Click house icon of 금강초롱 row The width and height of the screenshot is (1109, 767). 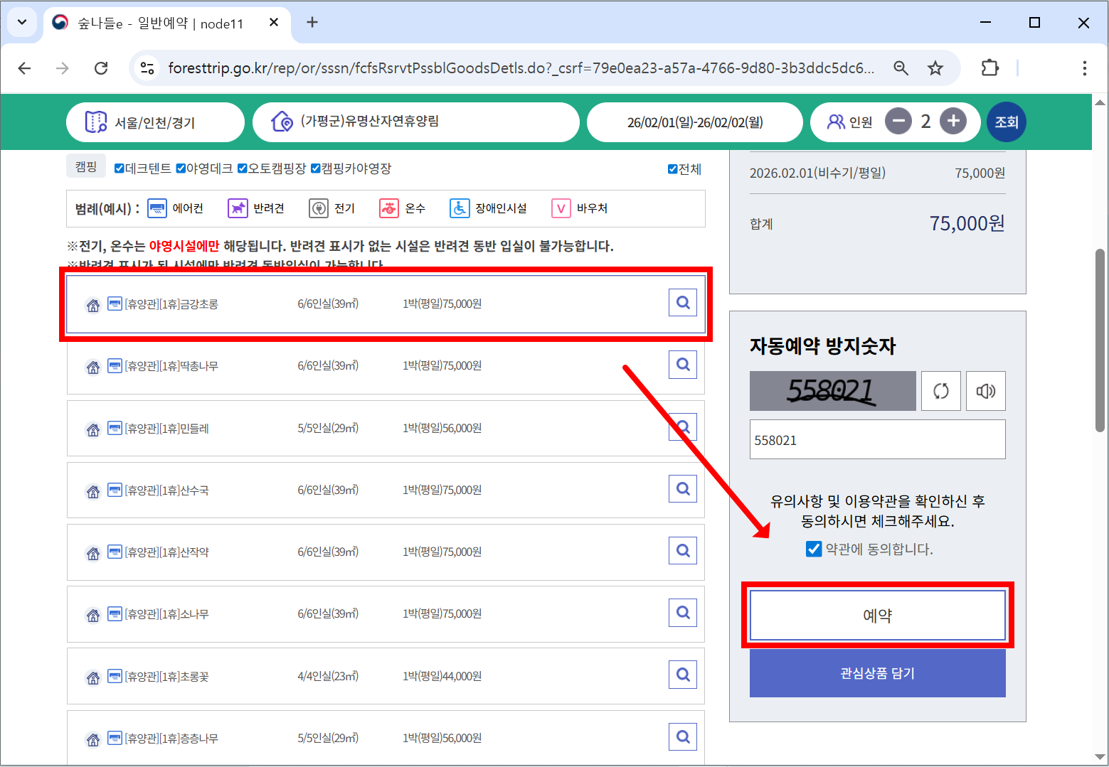pyautogui.click(x=93, y=305)
